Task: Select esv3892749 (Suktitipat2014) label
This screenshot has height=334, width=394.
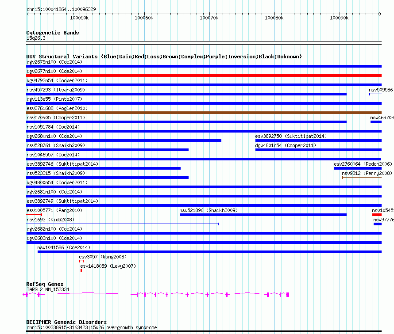Action: click(62, 201)
